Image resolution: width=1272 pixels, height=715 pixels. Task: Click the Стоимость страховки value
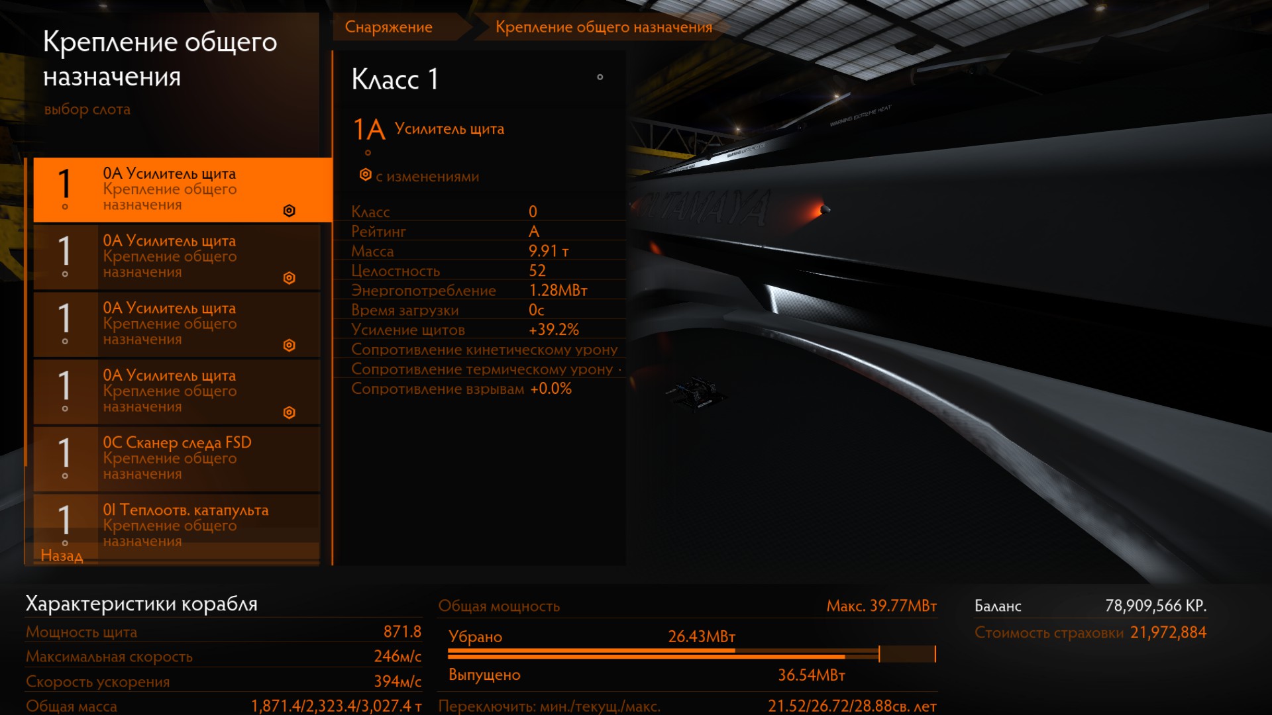point(1167,633)
